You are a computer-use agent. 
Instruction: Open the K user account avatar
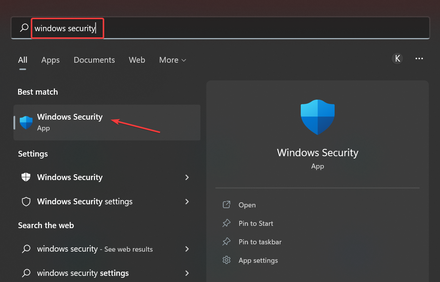(x=397, y=58)
